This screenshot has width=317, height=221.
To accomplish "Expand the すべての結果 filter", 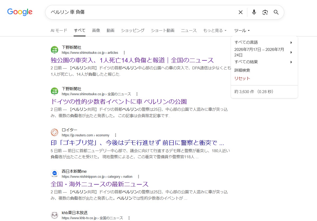I will 264,62.
